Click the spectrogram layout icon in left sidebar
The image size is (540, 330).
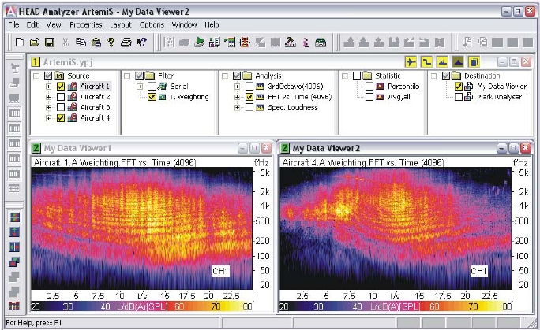coord(14,217)
